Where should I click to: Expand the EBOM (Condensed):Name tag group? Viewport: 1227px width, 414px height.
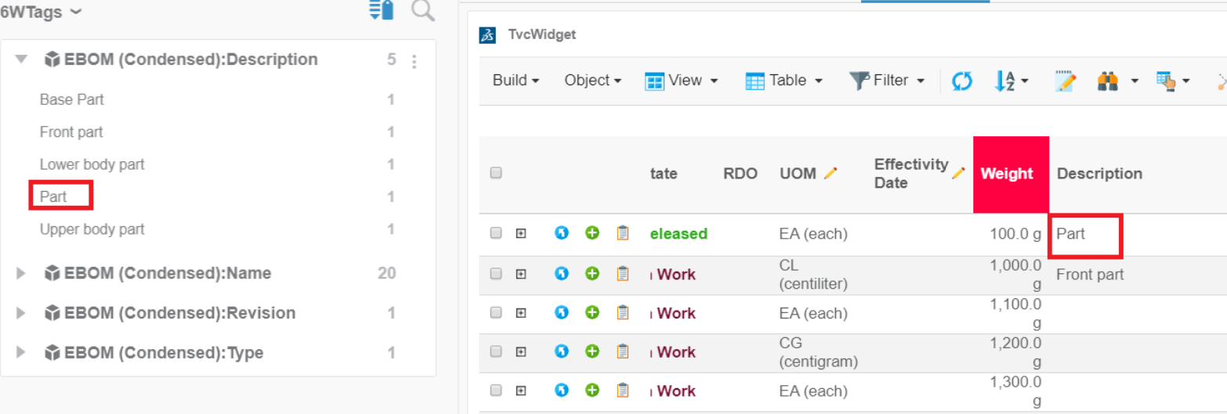tap(22, 273)
